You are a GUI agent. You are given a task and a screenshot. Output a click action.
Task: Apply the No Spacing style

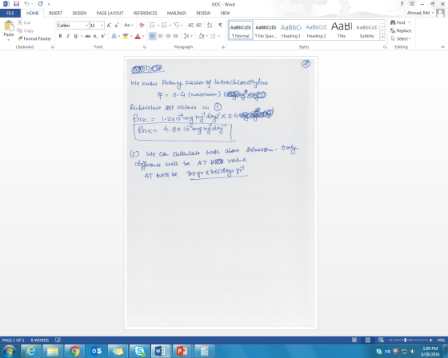tap(266, 30)
